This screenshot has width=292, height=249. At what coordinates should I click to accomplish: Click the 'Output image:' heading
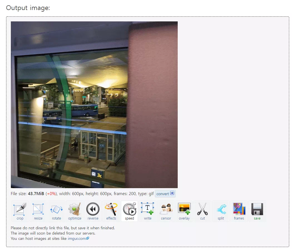[x=28, y=8]
